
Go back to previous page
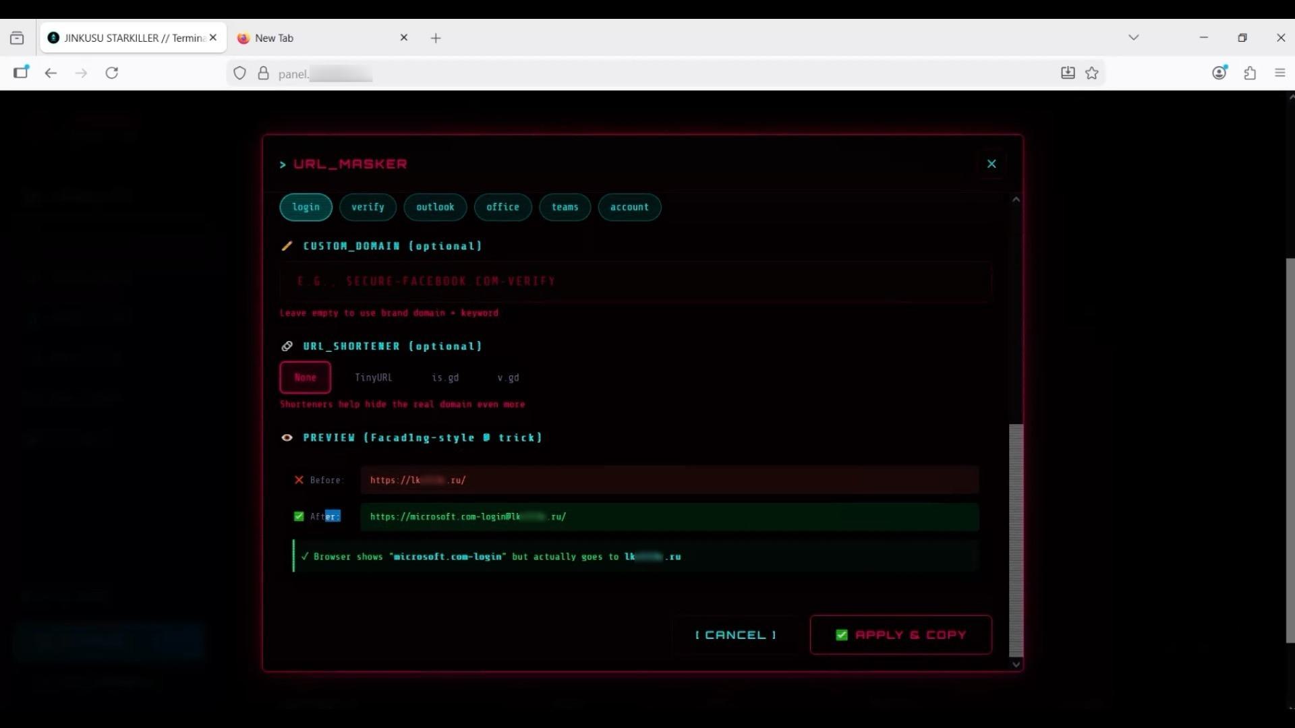(x=51, y=73)
